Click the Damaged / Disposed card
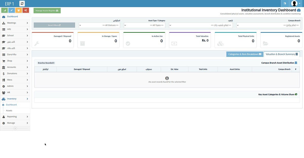Viewport: 304px width, 158px height. [53, 40]
